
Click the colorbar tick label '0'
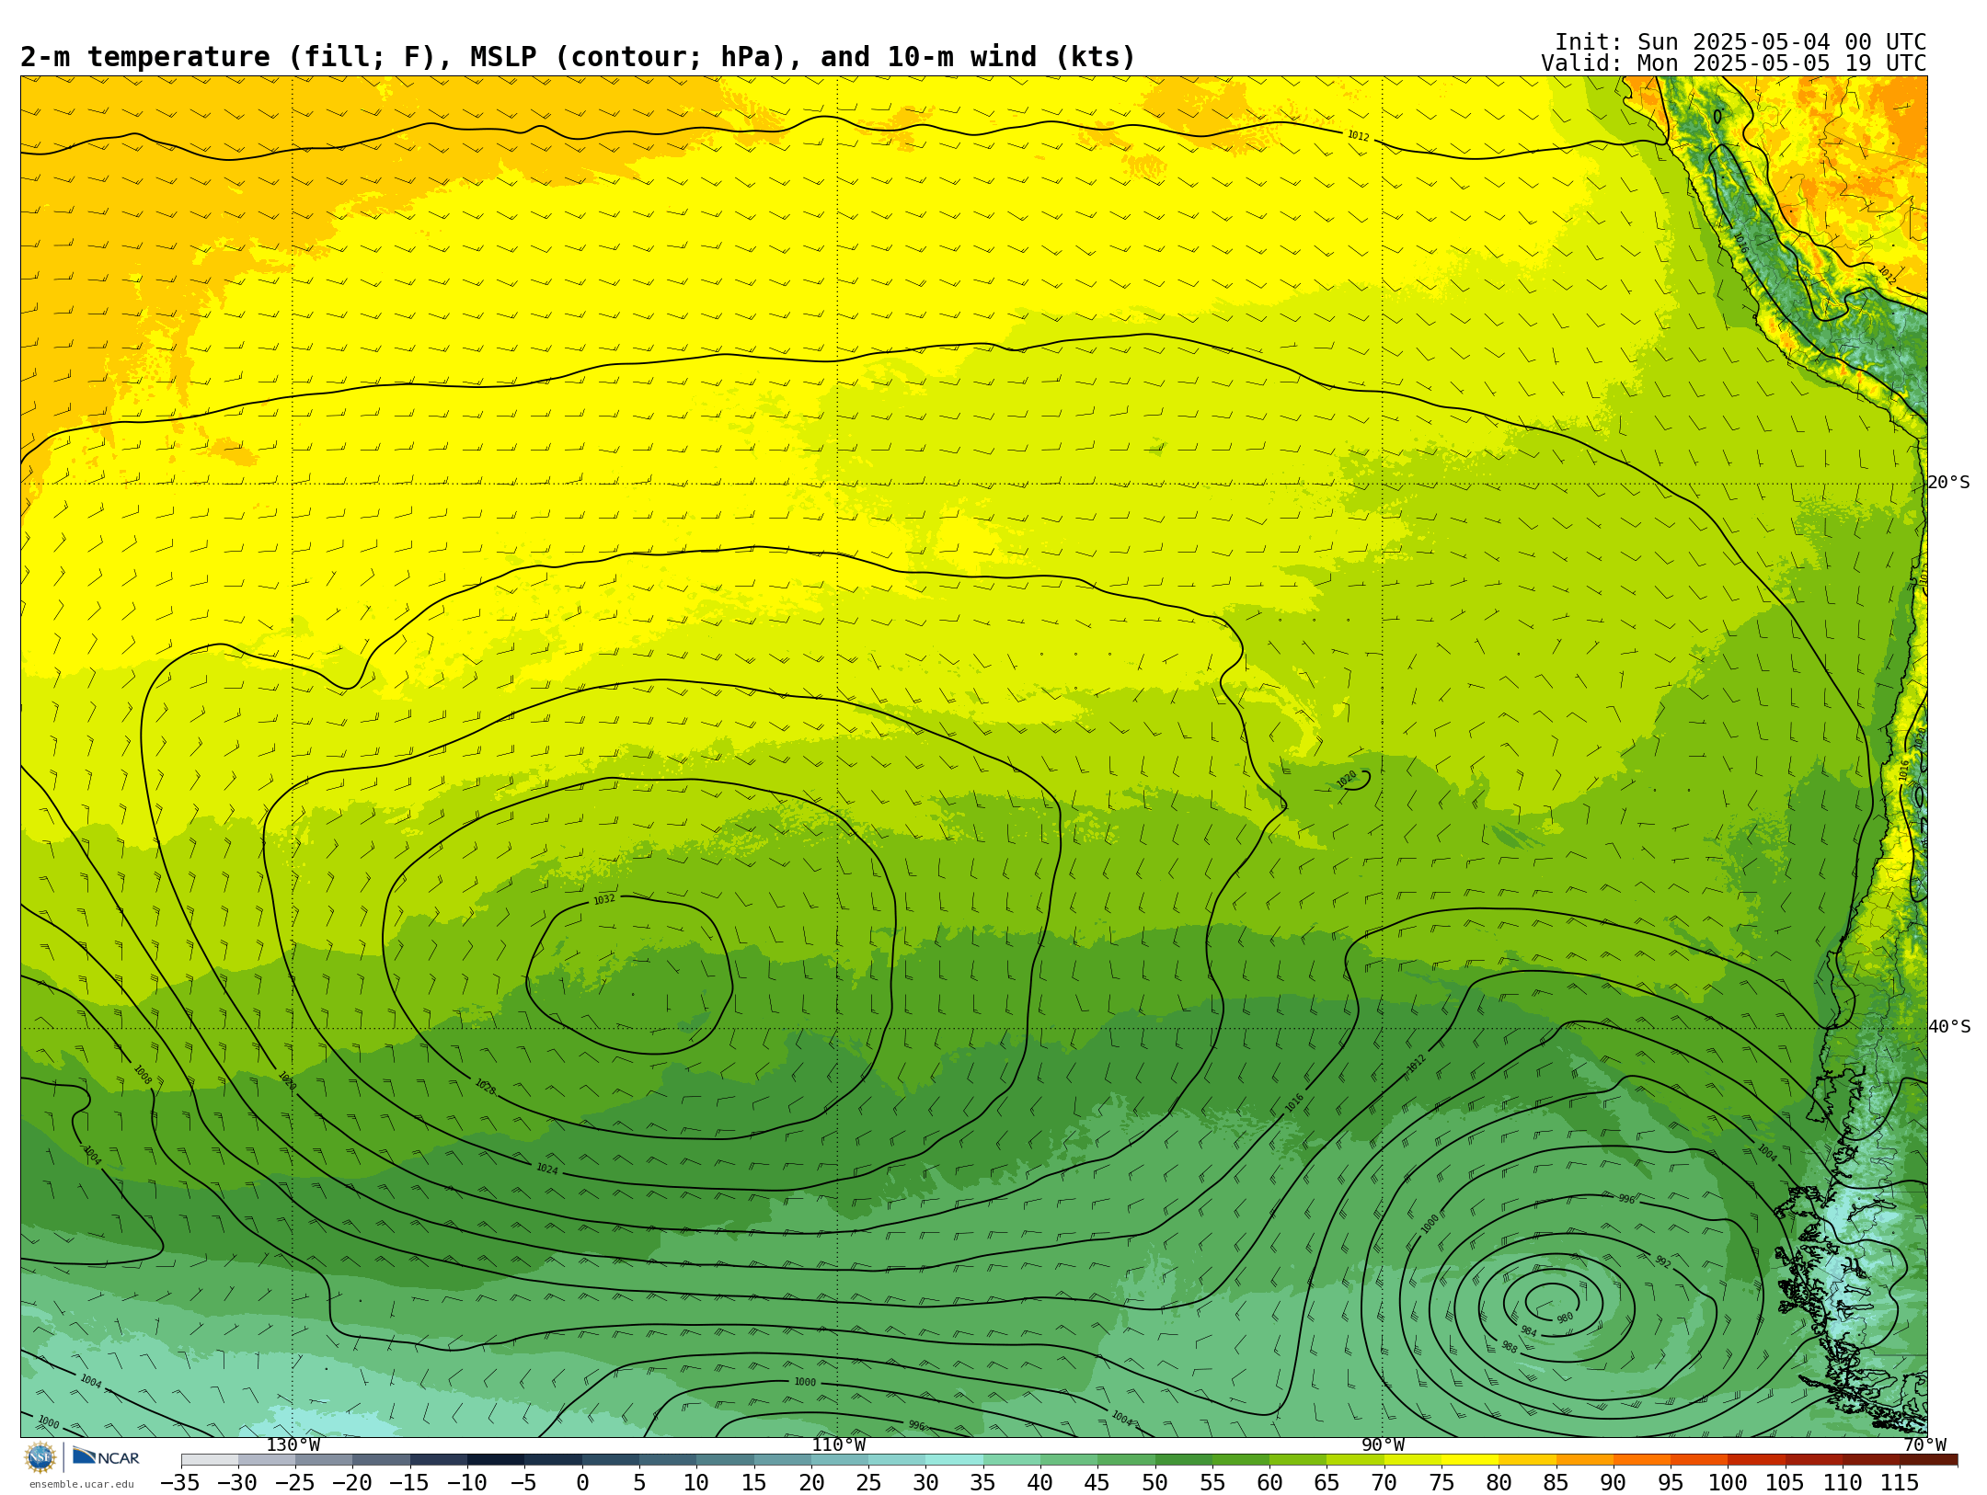(x=582, y=1483)
